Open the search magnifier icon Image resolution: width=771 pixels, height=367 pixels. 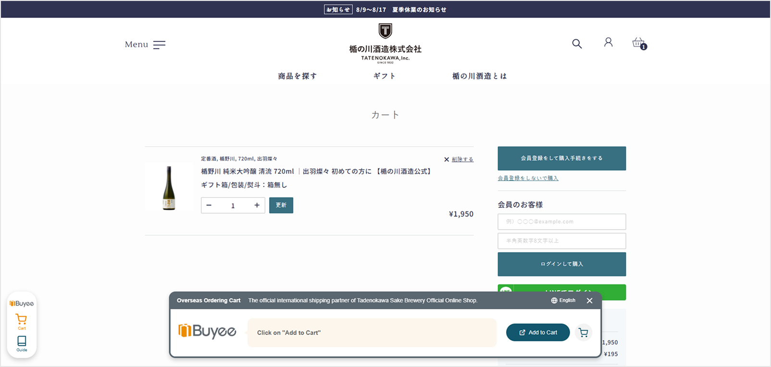[577, 44]
